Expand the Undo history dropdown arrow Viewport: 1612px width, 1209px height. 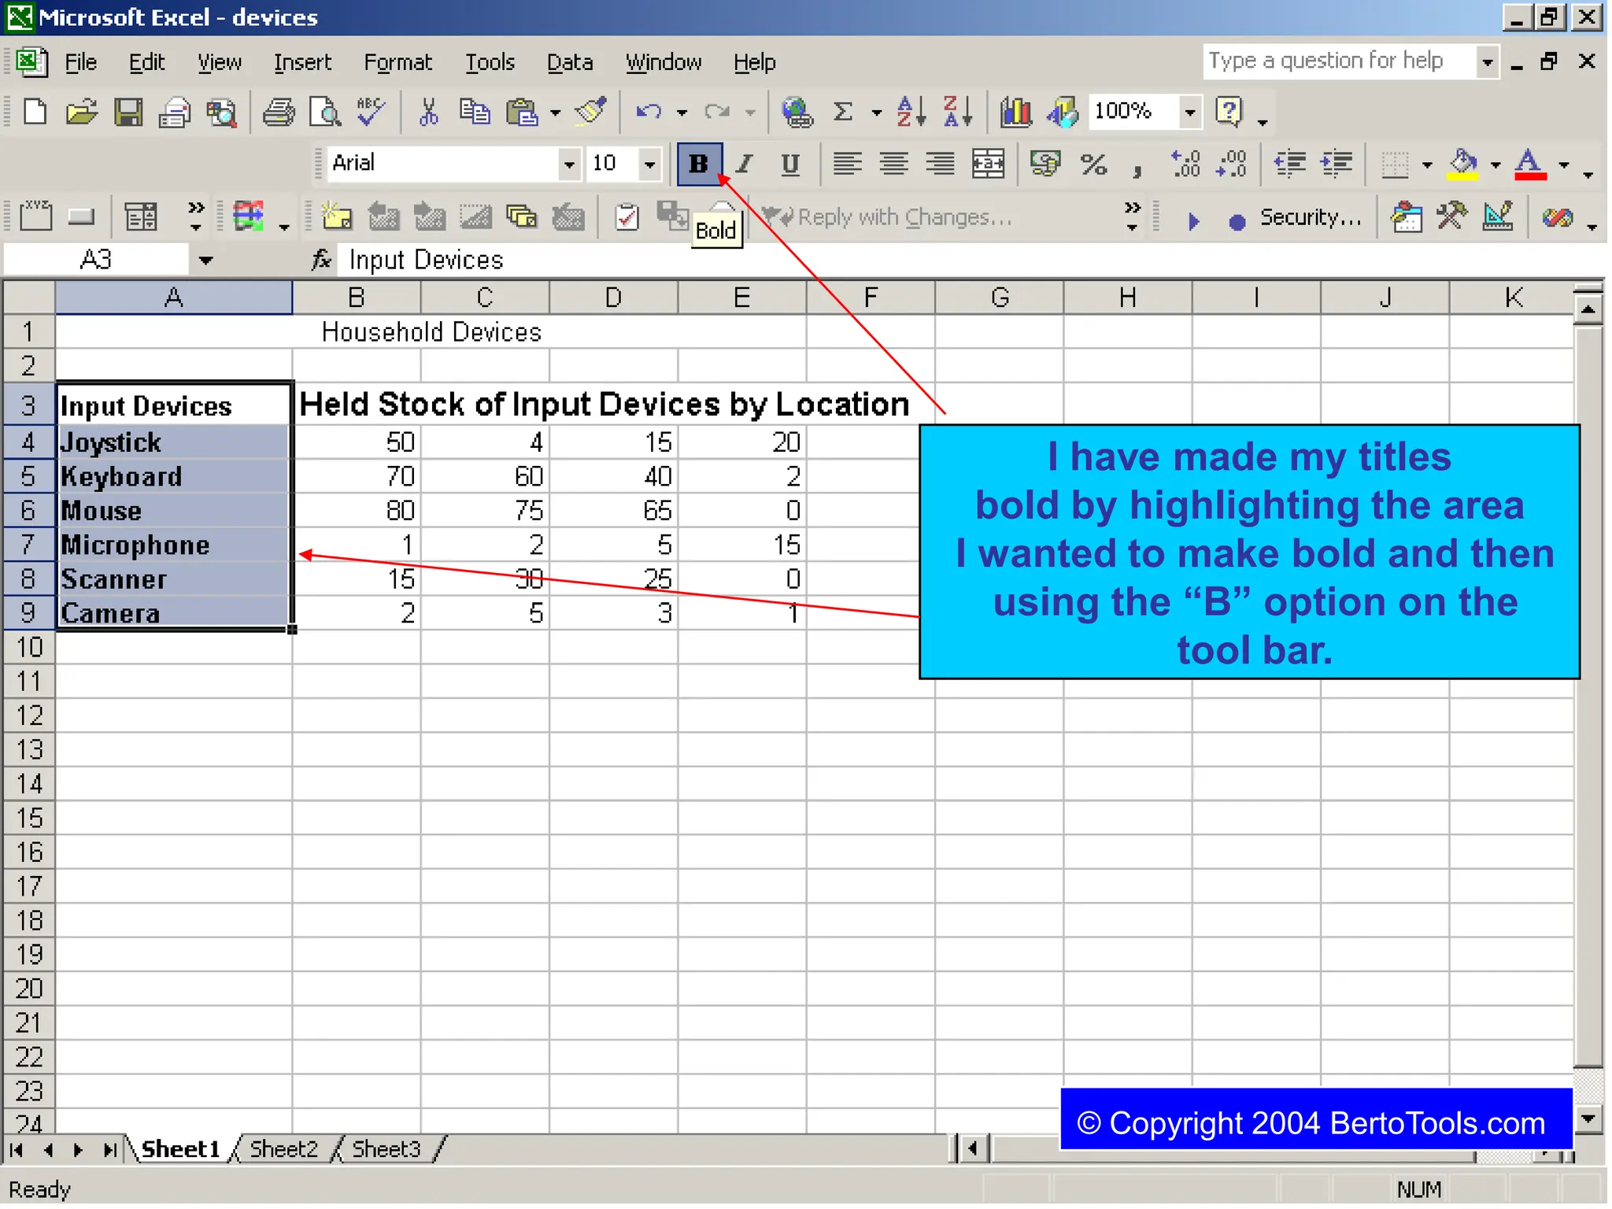pos(682,113)
